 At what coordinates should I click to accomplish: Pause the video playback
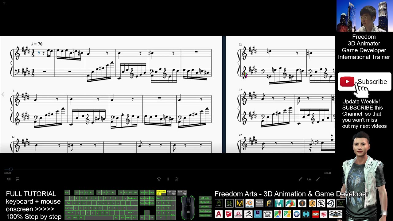click(168, 179)
